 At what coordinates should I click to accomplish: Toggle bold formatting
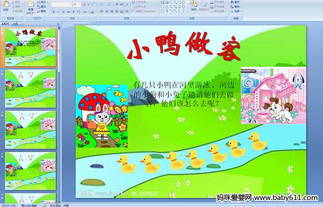(x=54, y=12)
